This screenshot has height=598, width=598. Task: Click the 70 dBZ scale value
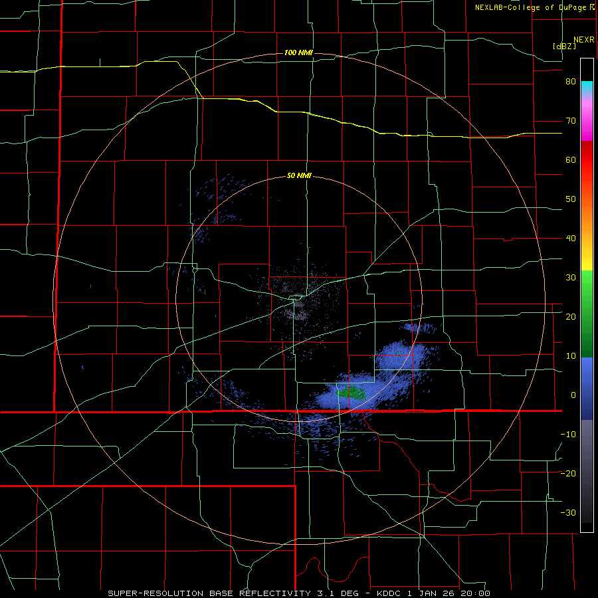click(571, 121)
